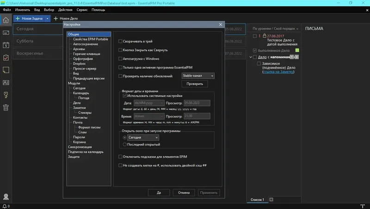Click the Проверить updates button
Viewport: 370px width, 209px height.
(195, 84)
